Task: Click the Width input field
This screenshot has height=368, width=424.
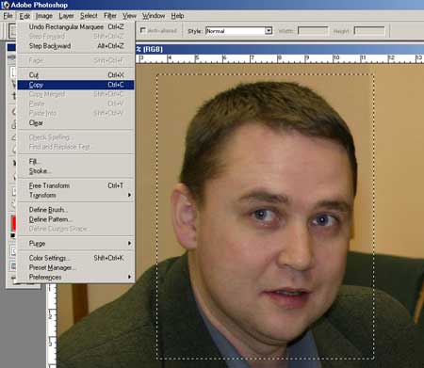Action: pyautogui.click(x=313, y=31)
